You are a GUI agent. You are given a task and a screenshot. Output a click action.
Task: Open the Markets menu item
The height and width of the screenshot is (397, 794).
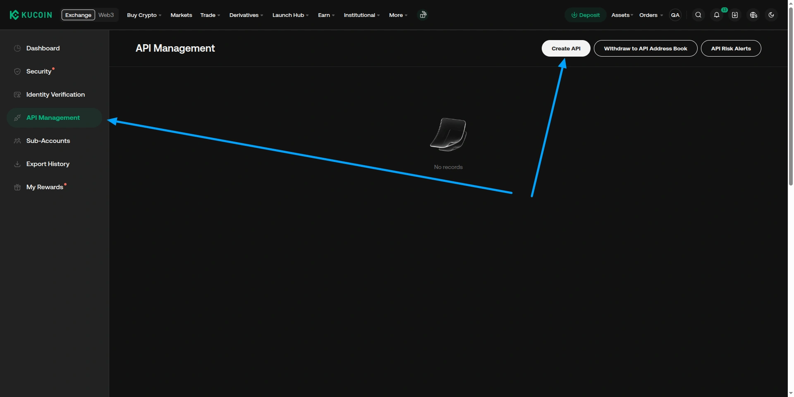coord(181,15)
